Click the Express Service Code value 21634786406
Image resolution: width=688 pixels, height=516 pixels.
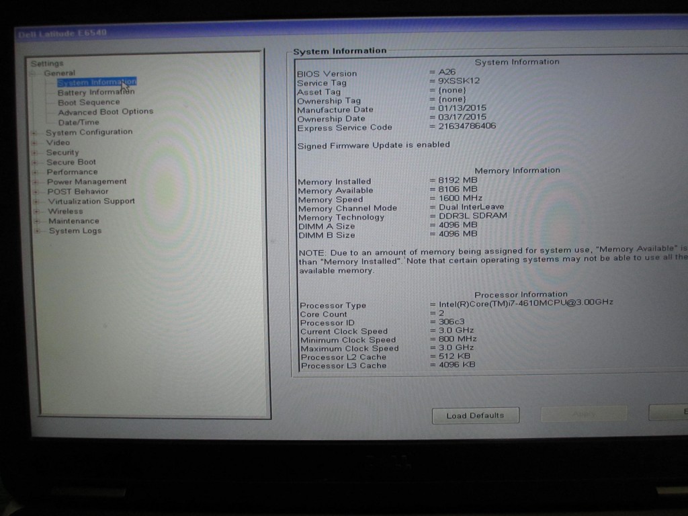click(468, 126)
